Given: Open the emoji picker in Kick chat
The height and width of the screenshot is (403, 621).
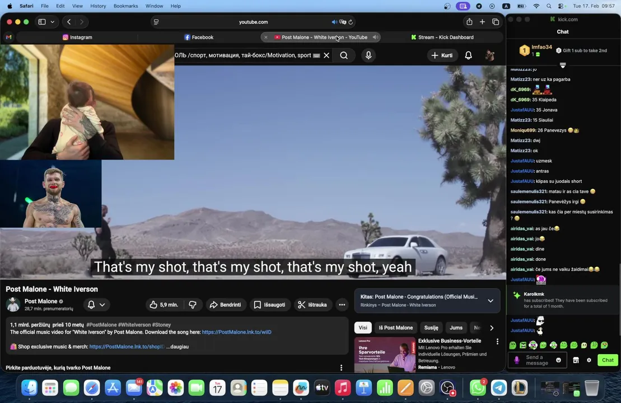Looking at the screenshot, I should (x=558, y=360).
